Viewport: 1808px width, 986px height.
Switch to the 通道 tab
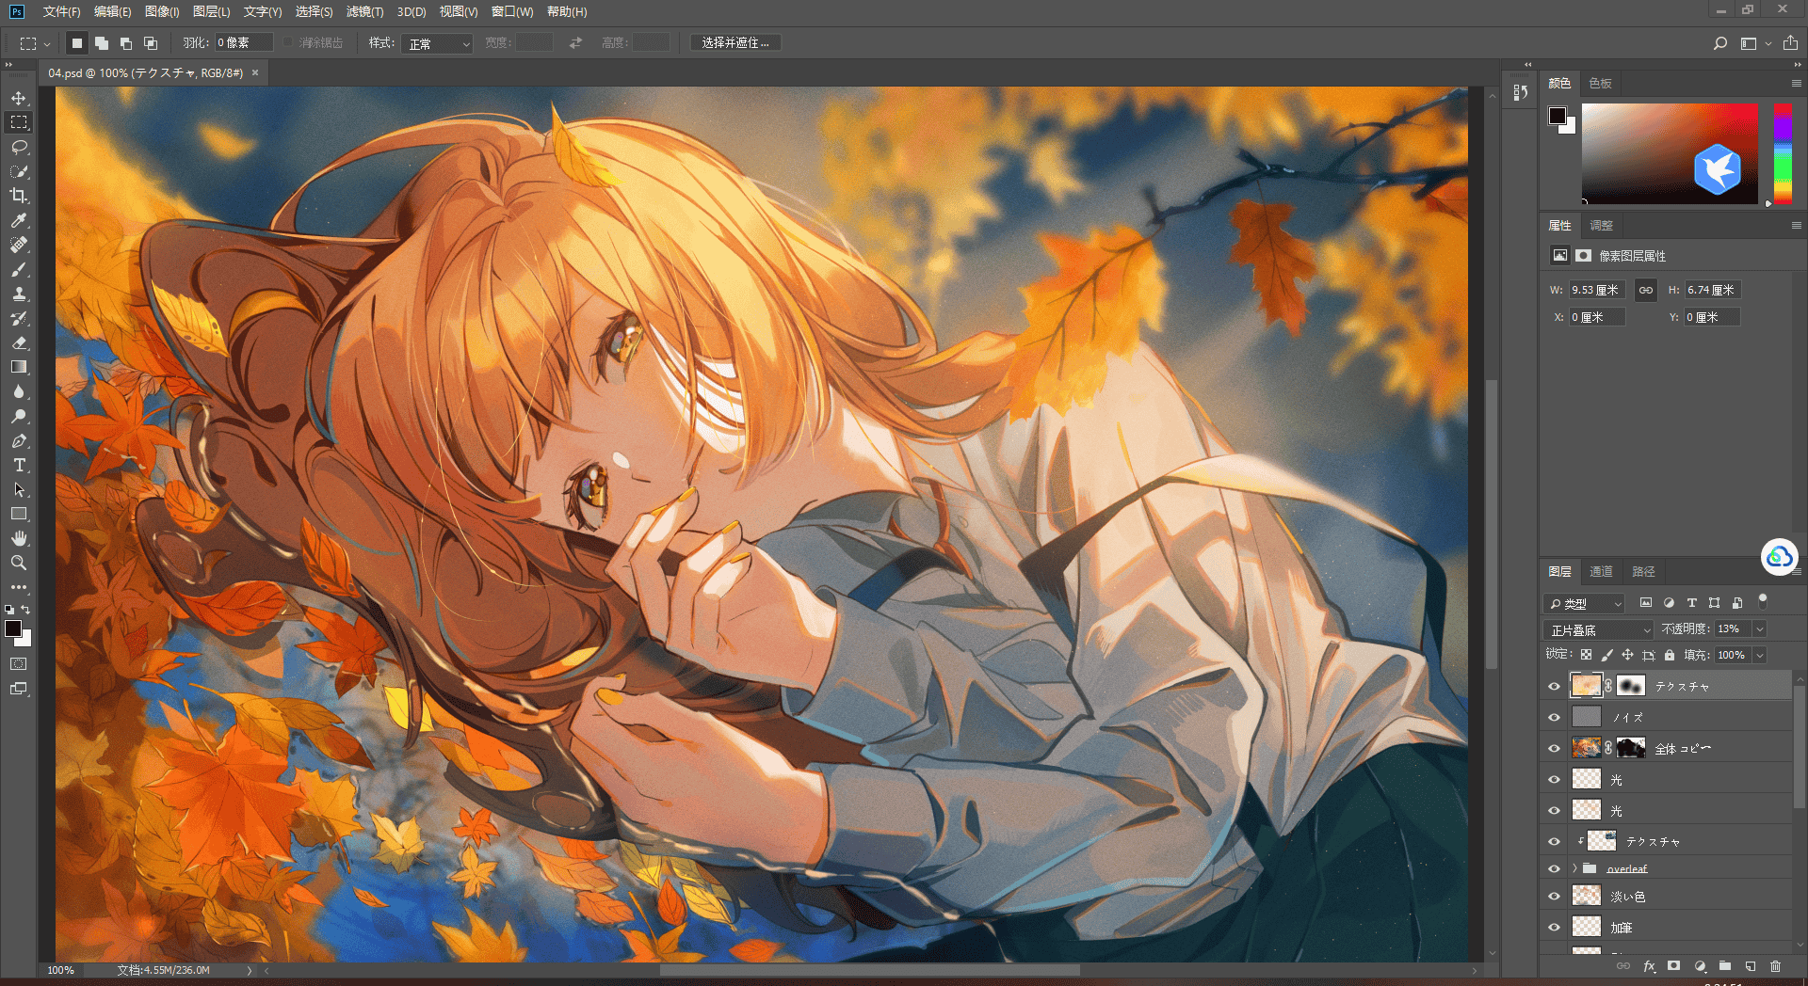pos(1601,571)
